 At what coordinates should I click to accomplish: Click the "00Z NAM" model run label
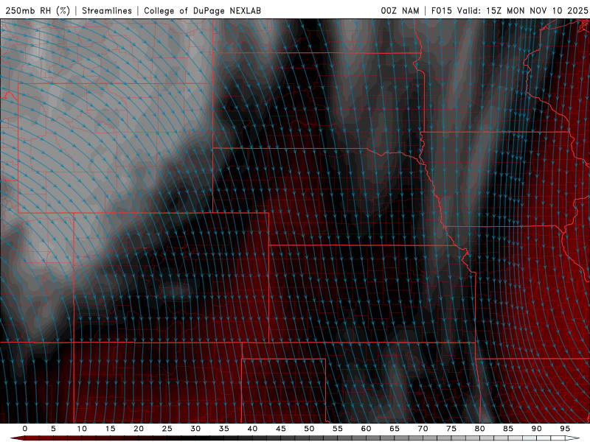coord(400,10)
